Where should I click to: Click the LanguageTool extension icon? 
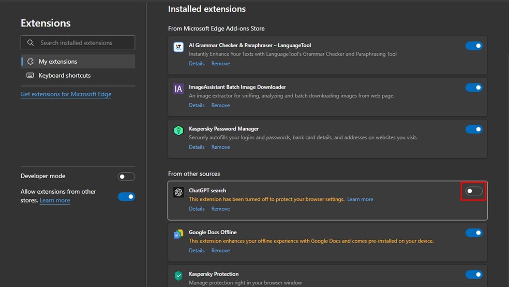coord(178,47)
